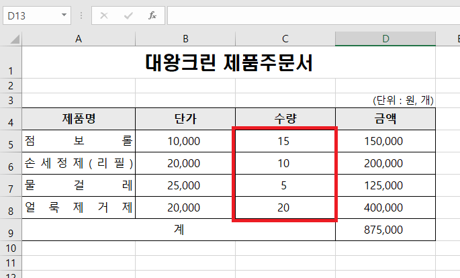This screenshot has width=460, height=278.
Task: Click the 제품명 header cell
Action: coord(79,119)
